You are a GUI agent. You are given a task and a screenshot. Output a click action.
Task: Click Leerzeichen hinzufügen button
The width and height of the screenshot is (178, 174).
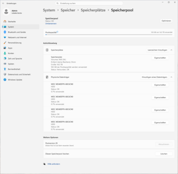tap(157, 50)
